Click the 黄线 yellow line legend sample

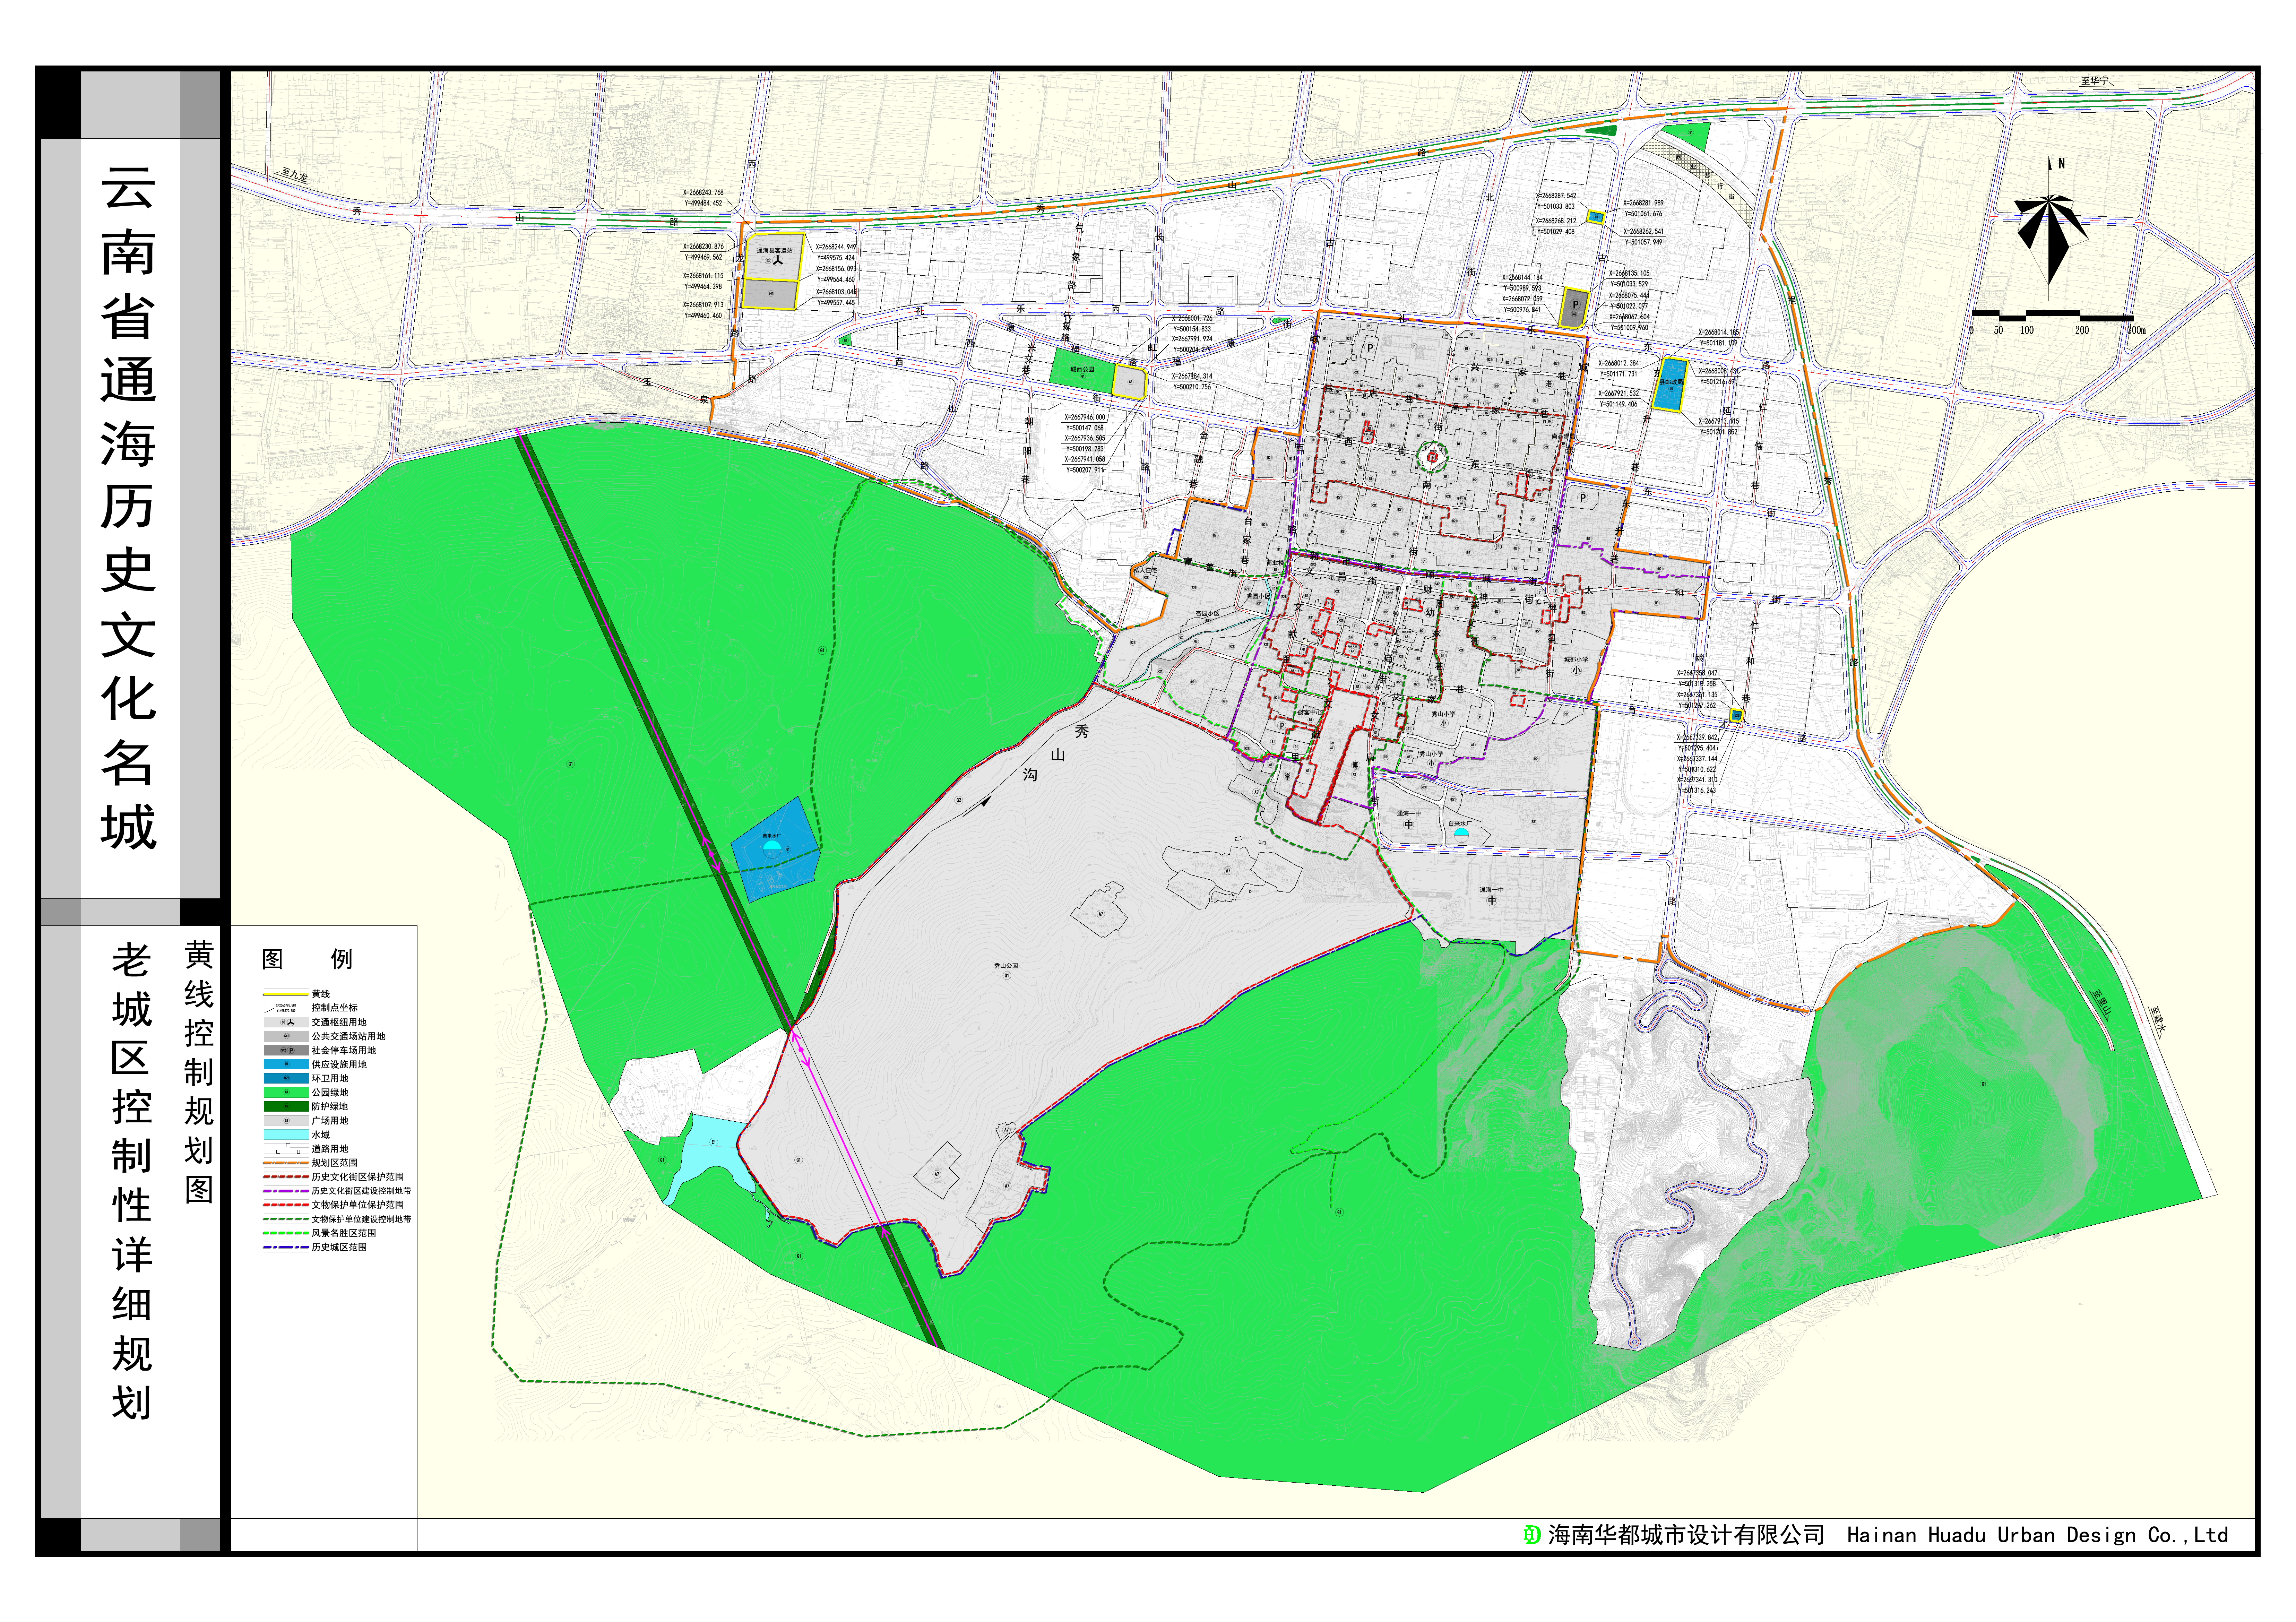[286, 994]
